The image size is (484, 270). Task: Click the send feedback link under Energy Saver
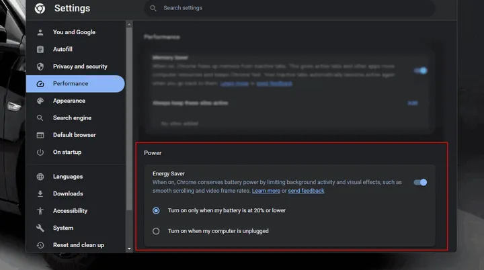tap(306, 191)
